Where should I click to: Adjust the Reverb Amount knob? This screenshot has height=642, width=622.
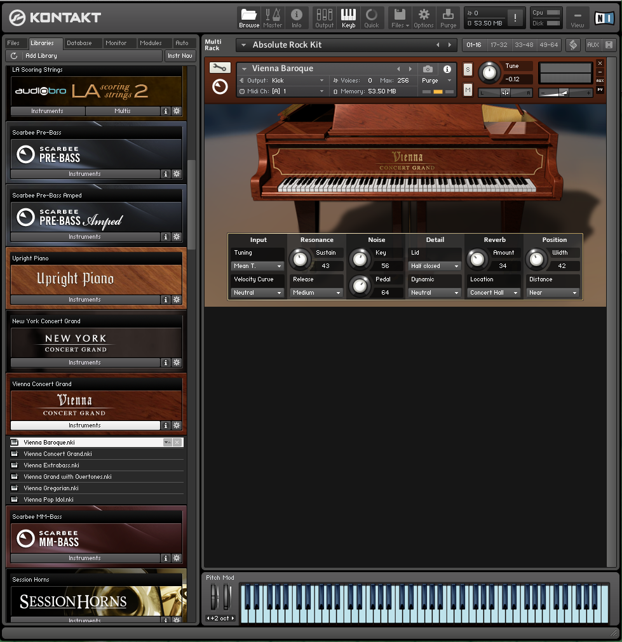point(477,259)
